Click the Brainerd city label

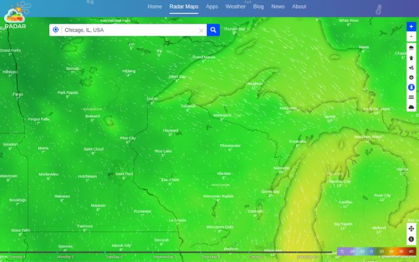click(x=92, y=116)
